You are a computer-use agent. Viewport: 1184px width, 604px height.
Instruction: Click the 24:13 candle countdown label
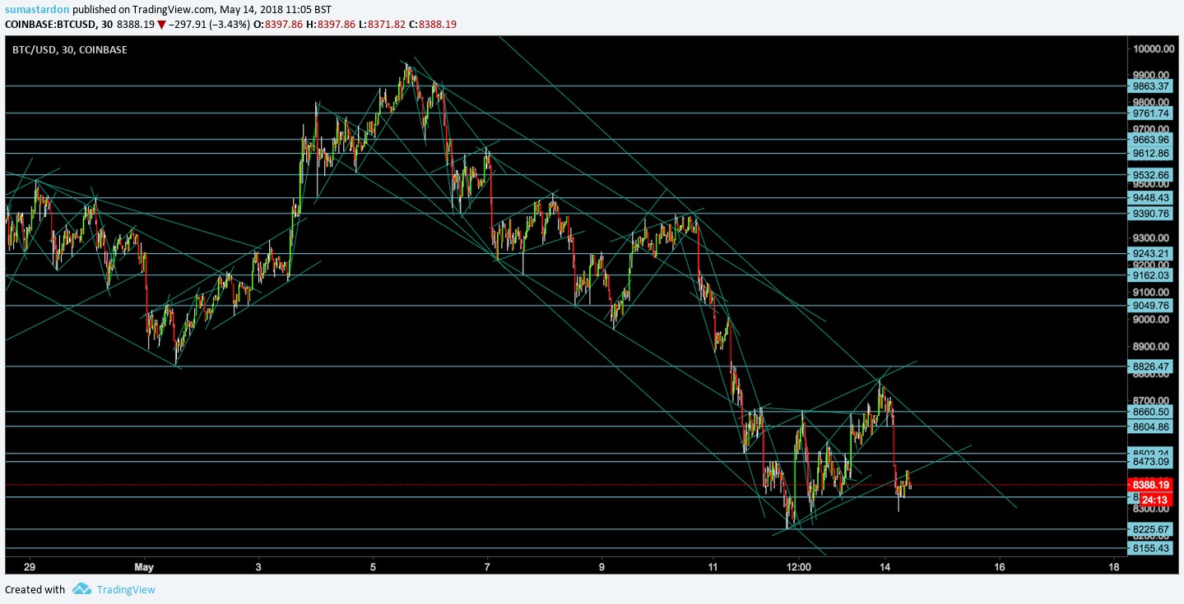1155,500
